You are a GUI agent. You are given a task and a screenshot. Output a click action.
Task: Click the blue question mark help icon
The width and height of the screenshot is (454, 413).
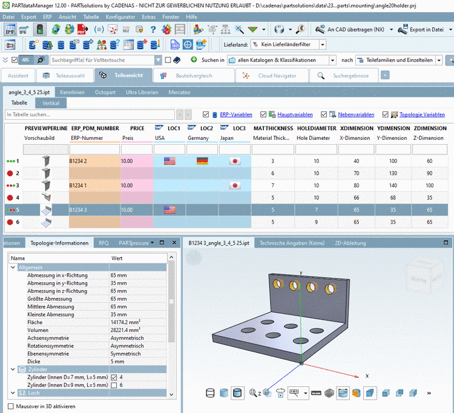pos(153,30)
